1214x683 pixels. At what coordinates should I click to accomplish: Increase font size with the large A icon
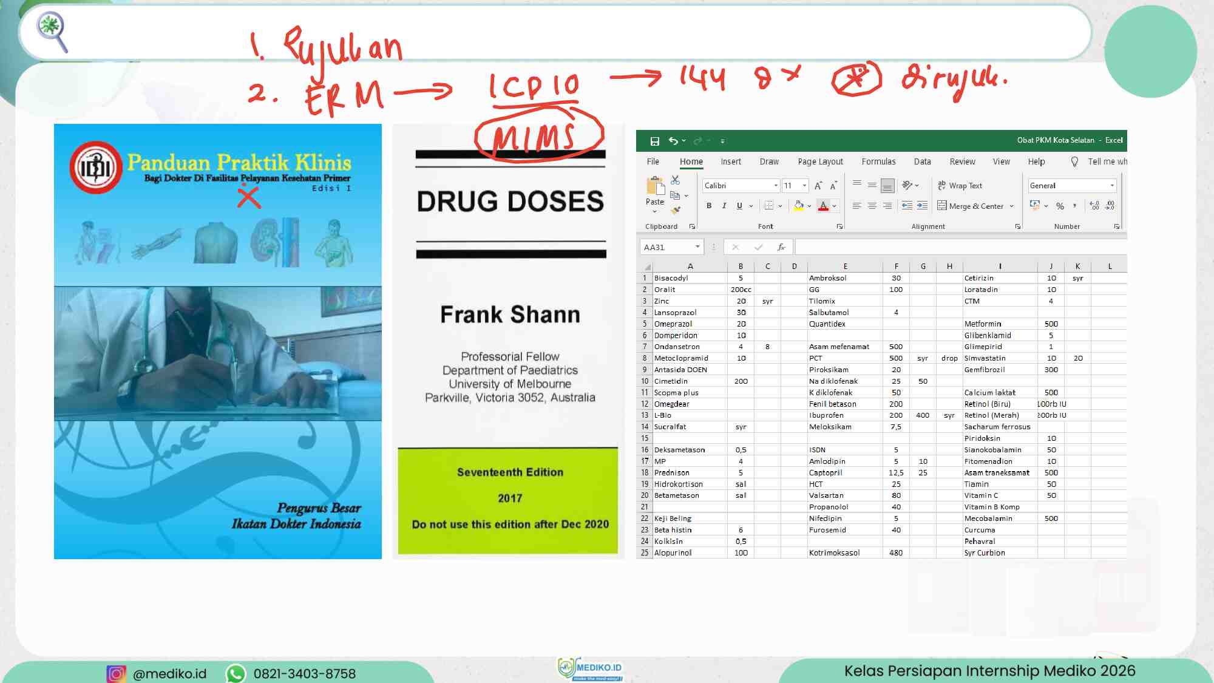(x=818, y=186)
